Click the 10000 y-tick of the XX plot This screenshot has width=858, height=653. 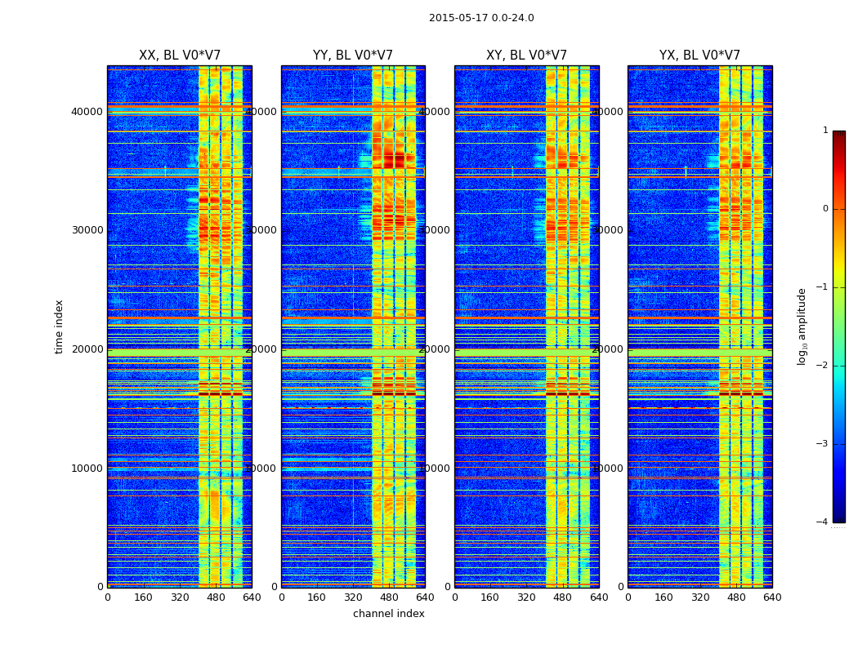click(x=87, y=469)
